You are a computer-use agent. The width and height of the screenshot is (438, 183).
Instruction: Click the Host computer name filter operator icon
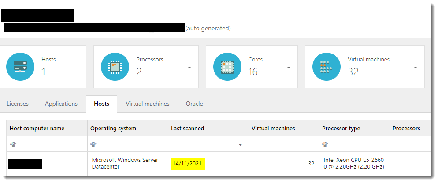tap(13, 144)
